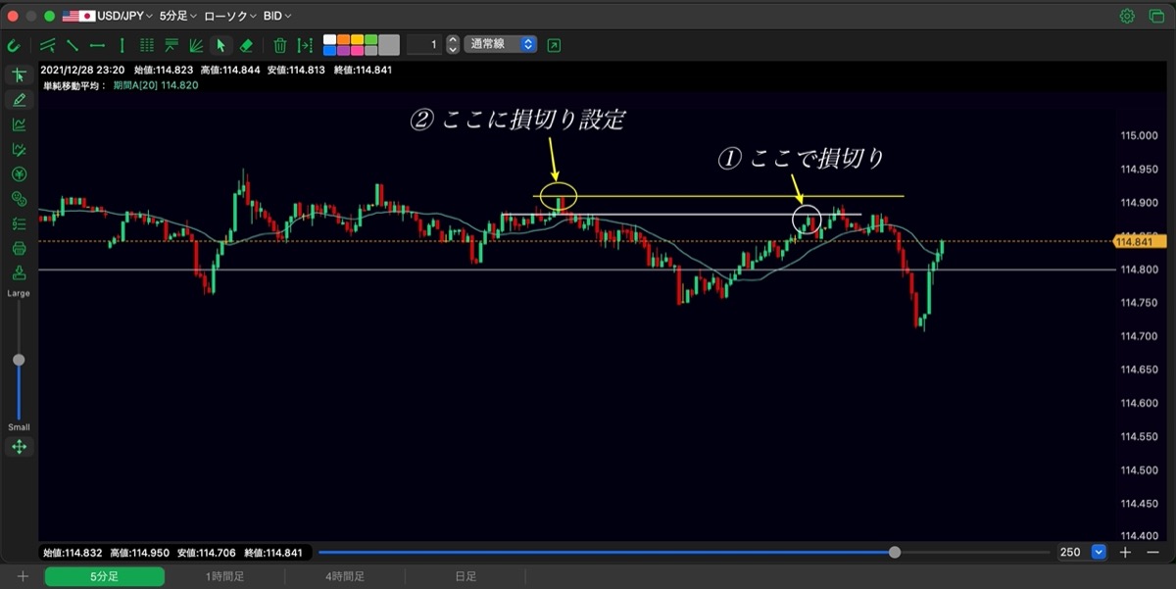
Task: Open the checklist icon in sidebar
Action: click(x=19, y=223)
